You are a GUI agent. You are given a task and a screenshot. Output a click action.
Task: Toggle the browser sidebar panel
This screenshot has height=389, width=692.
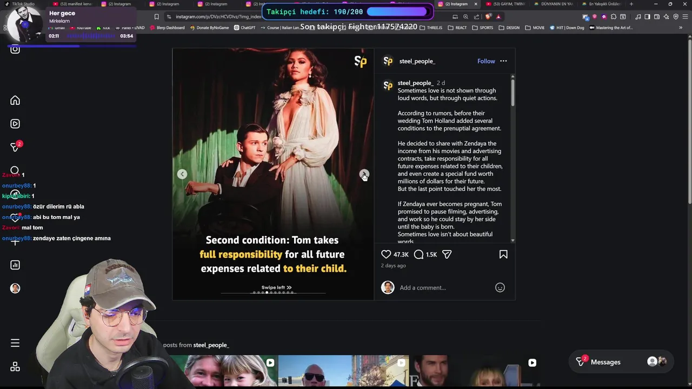(647, 17)
